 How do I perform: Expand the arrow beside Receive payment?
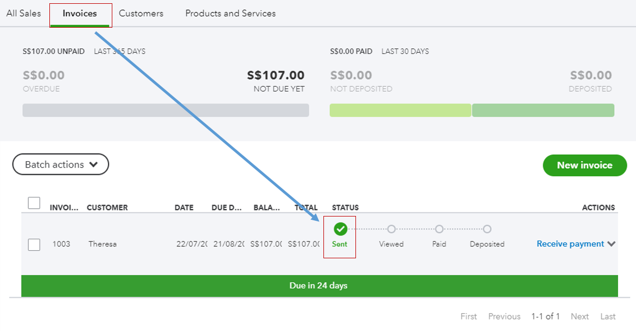pyautogui.click(x=612, y=244)
